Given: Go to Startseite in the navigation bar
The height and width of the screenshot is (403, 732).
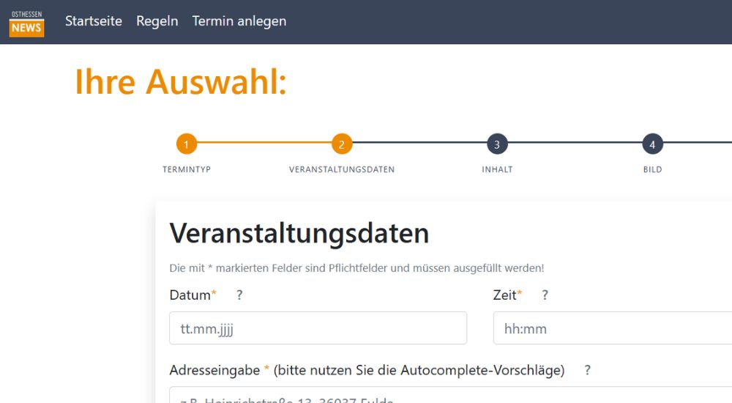Looking at the screenshot, I should (93, 21).
